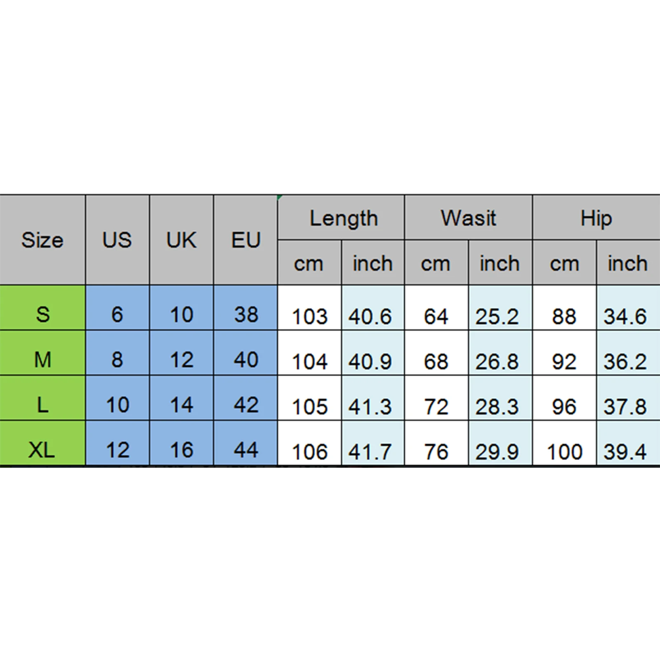Select the L size row label
The width and height of the screenshot is (660, 660).
(x=42, y=398)
